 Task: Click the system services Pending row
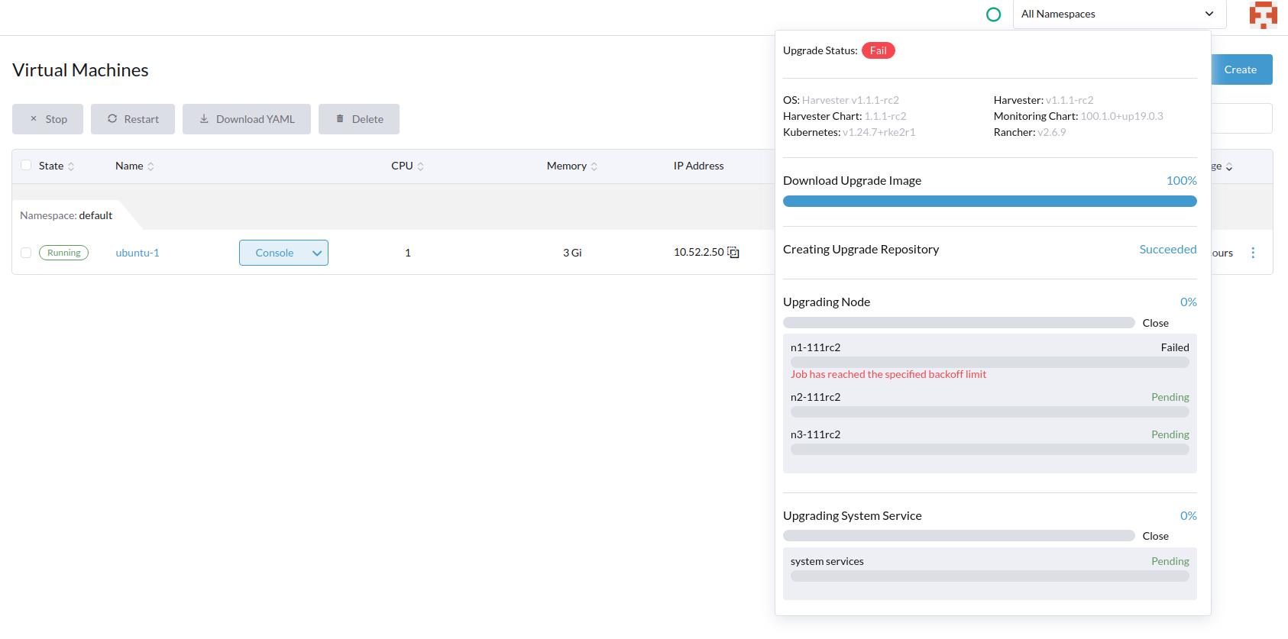click(x=990, y=568)
